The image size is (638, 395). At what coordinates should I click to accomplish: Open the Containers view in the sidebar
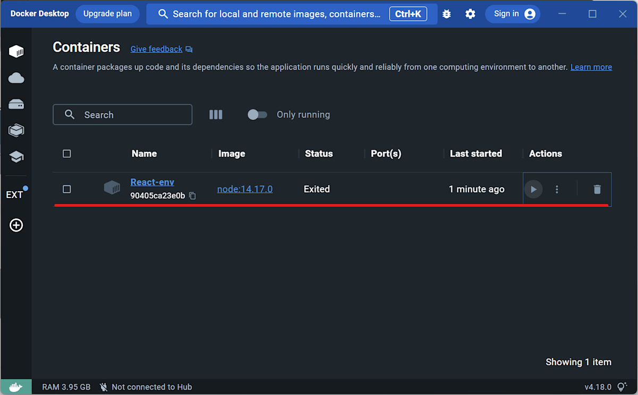pos(16,51)
